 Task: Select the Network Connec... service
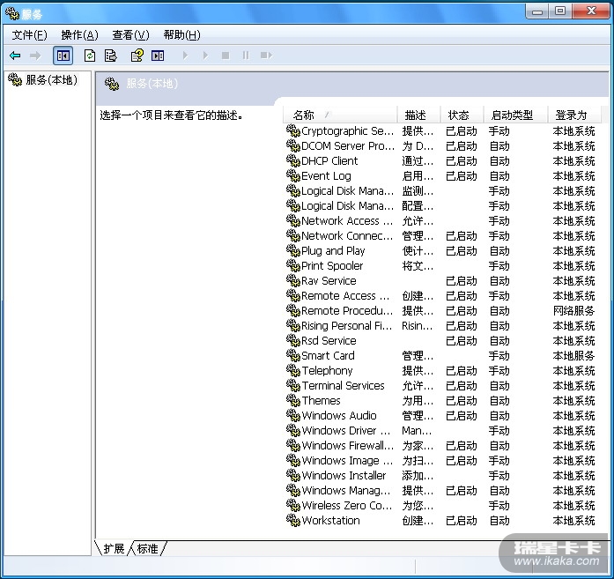click(347, 235)
